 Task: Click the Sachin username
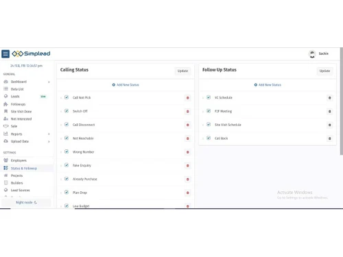(324, 53)
